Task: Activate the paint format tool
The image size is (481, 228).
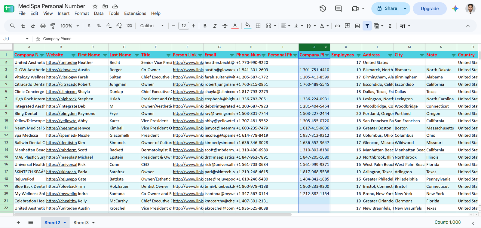Action: (x=53, y=26)
